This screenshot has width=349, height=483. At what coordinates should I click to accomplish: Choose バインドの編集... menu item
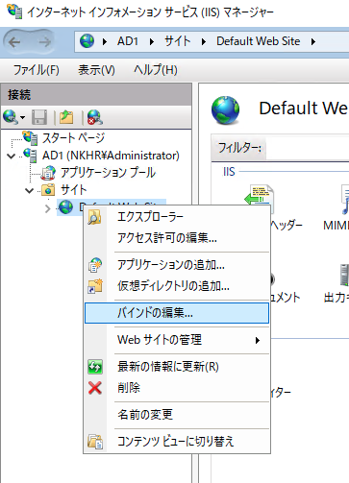click(x=177, y=313)
